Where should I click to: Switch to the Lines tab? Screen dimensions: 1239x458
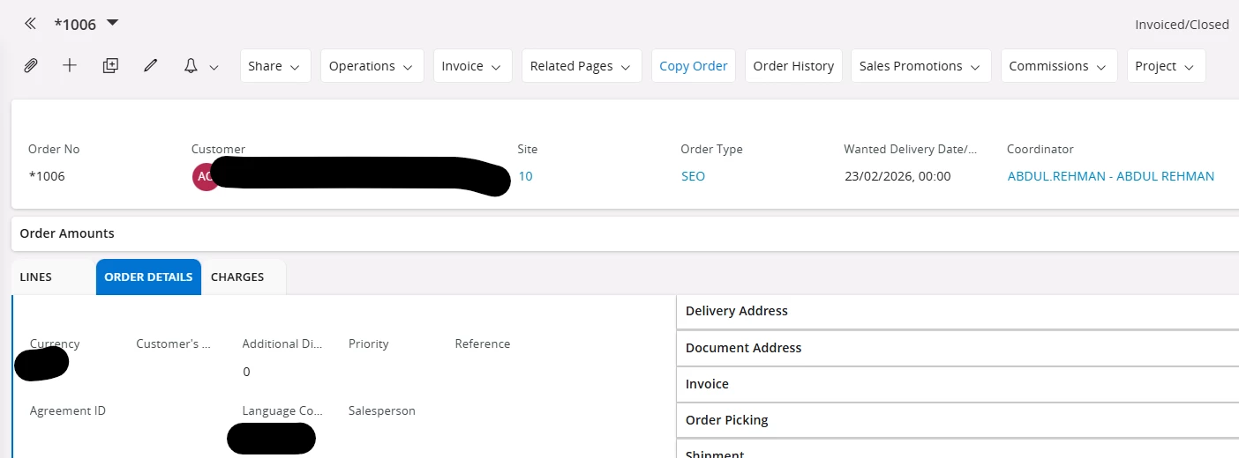[36, 277]
